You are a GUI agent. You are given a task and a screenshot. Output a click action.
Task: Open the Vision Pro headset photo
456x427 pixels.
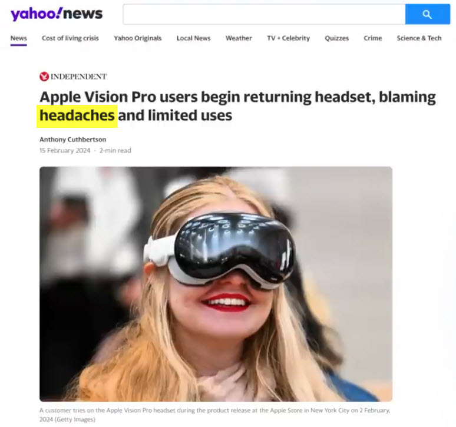coord(216,284)
